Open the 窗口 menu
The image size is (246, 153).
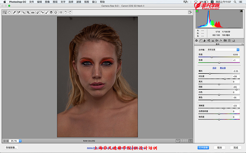pyautogui.click(x=94, y=2)
